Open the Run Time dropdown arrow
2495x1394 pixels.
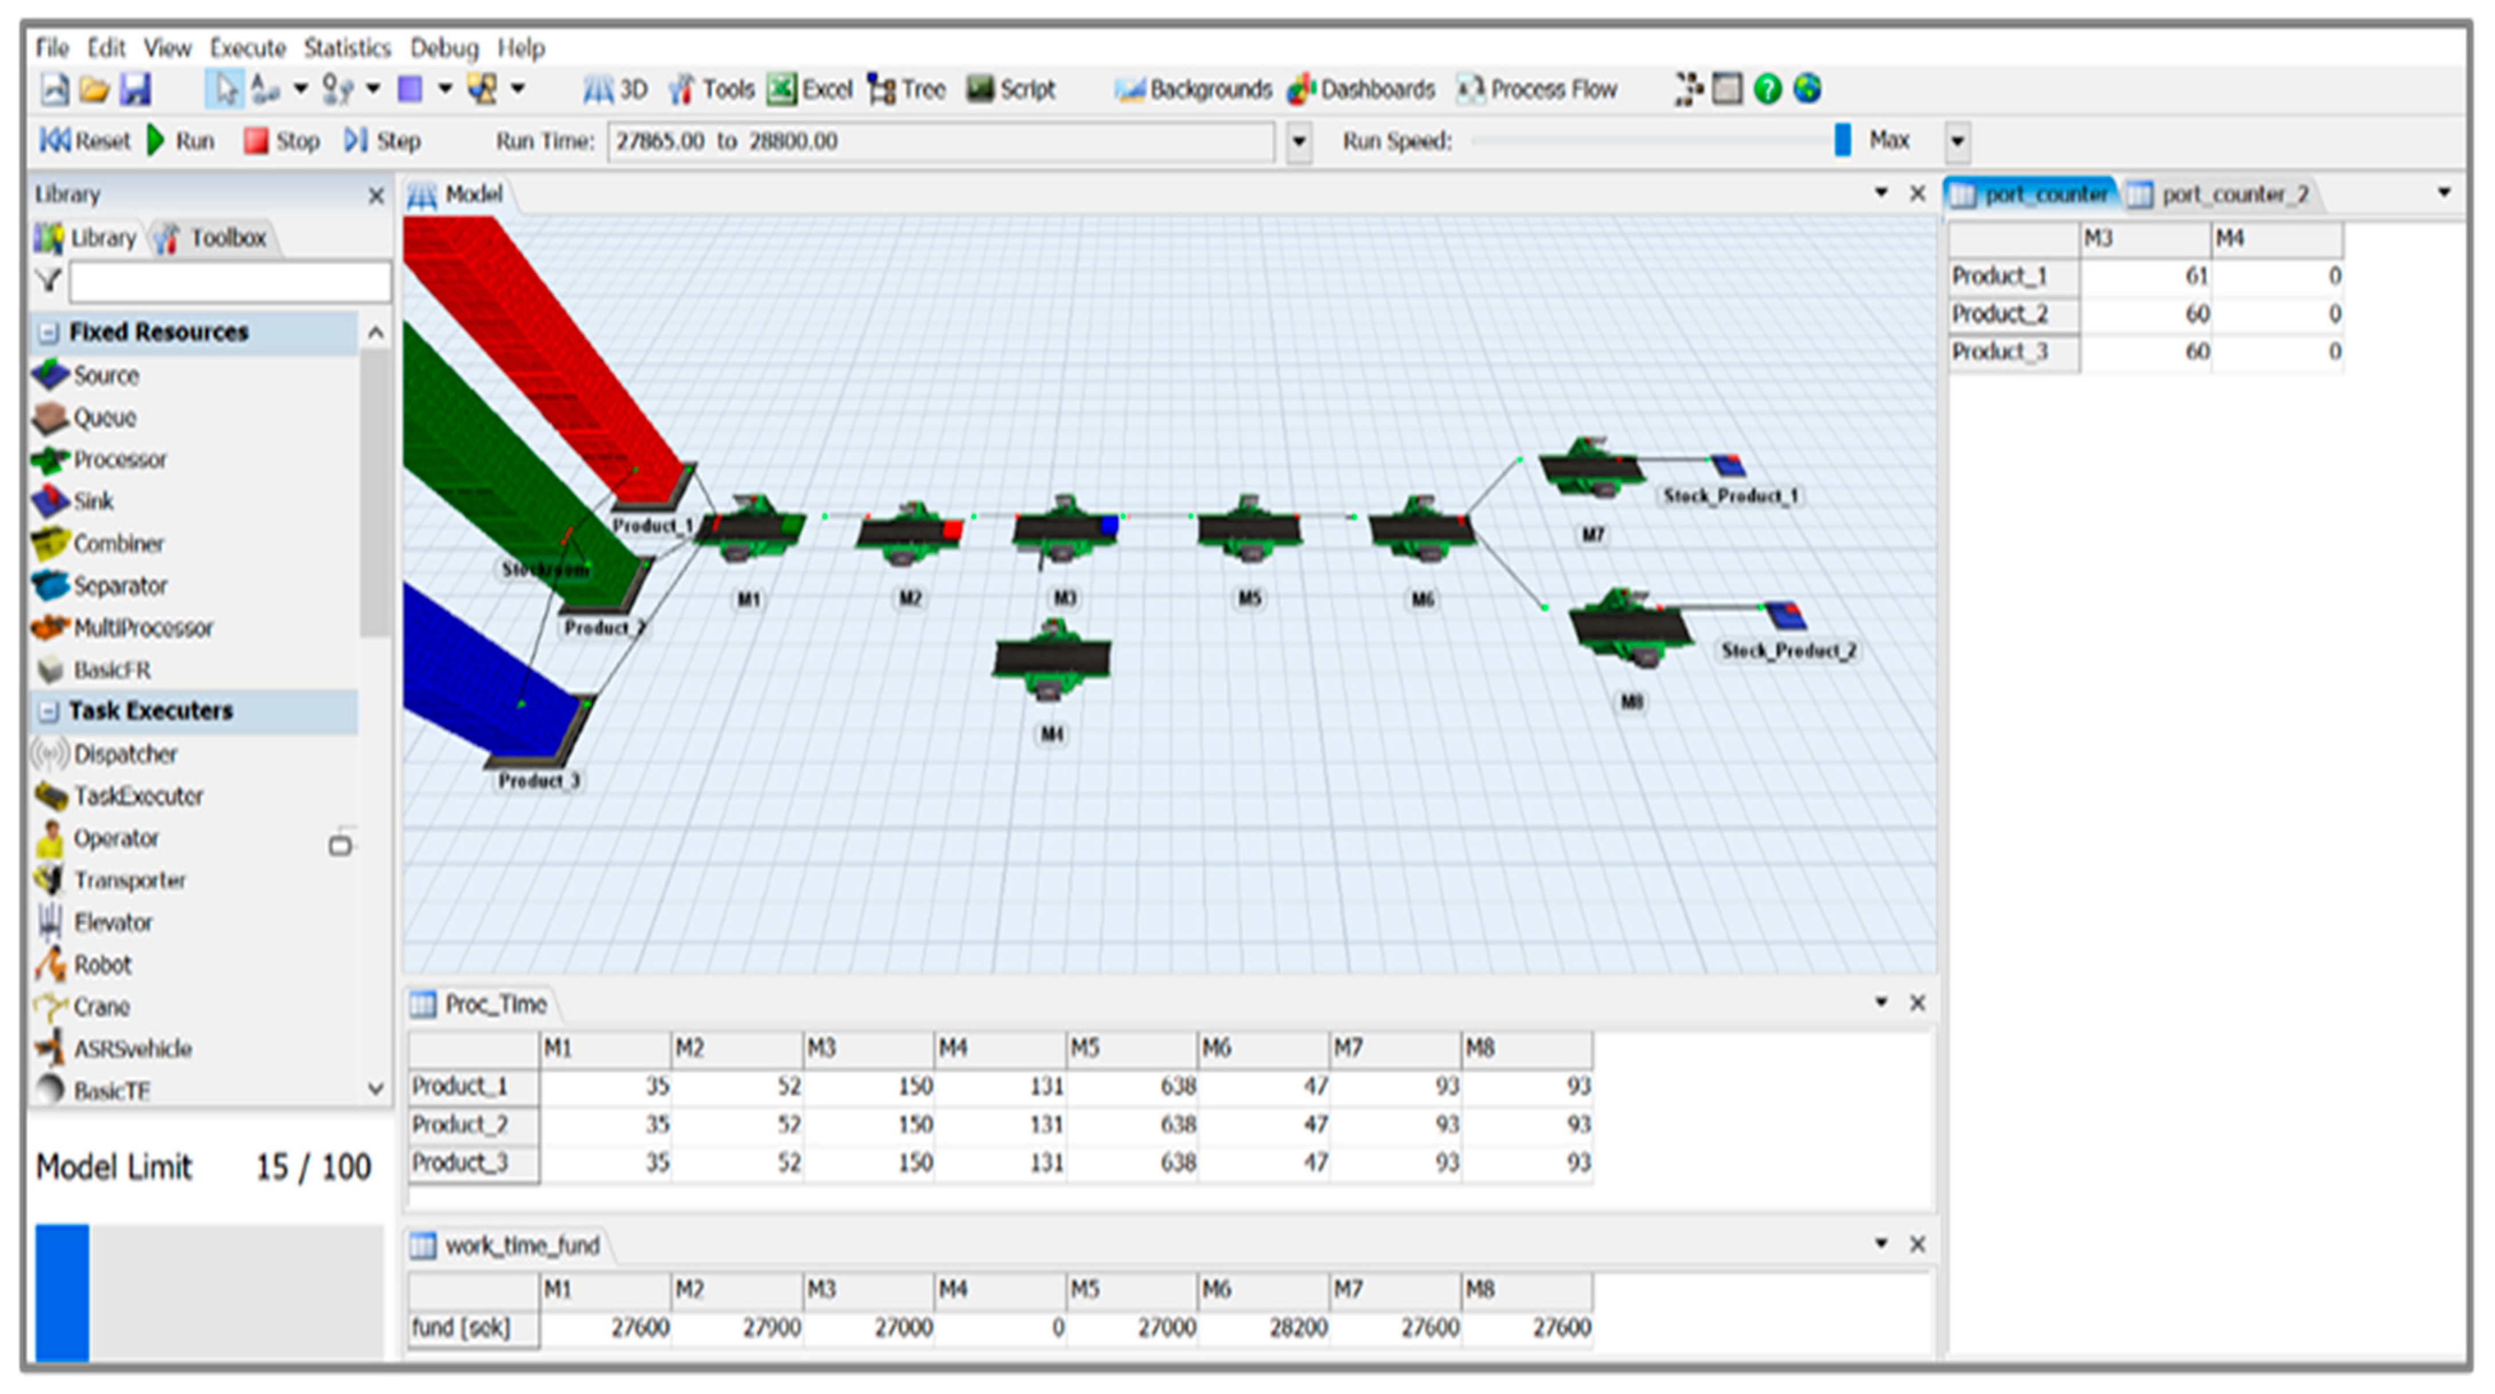point(1299,141)
